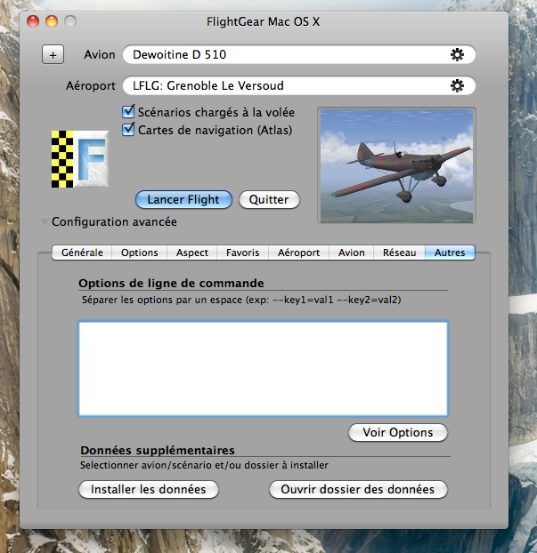The height and width of the screenshot is (553, 537).
Task: Click the Quitter button
Action: (269, 200)
